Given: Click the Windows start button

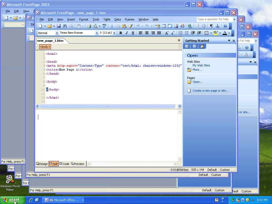Looking at the screenshot, I should pos(12,200).
